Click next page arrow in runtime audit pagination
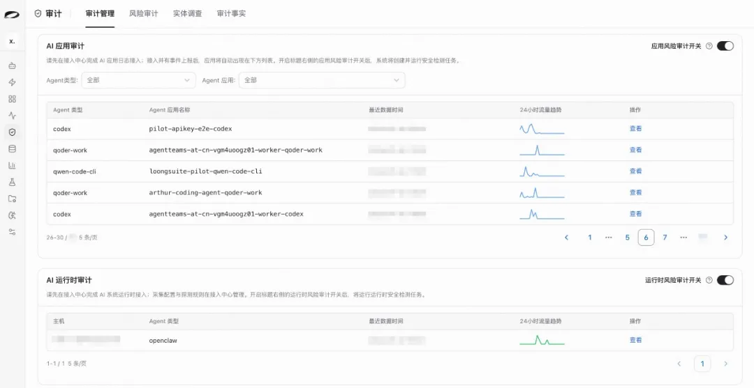 click(x=725, y=364)
